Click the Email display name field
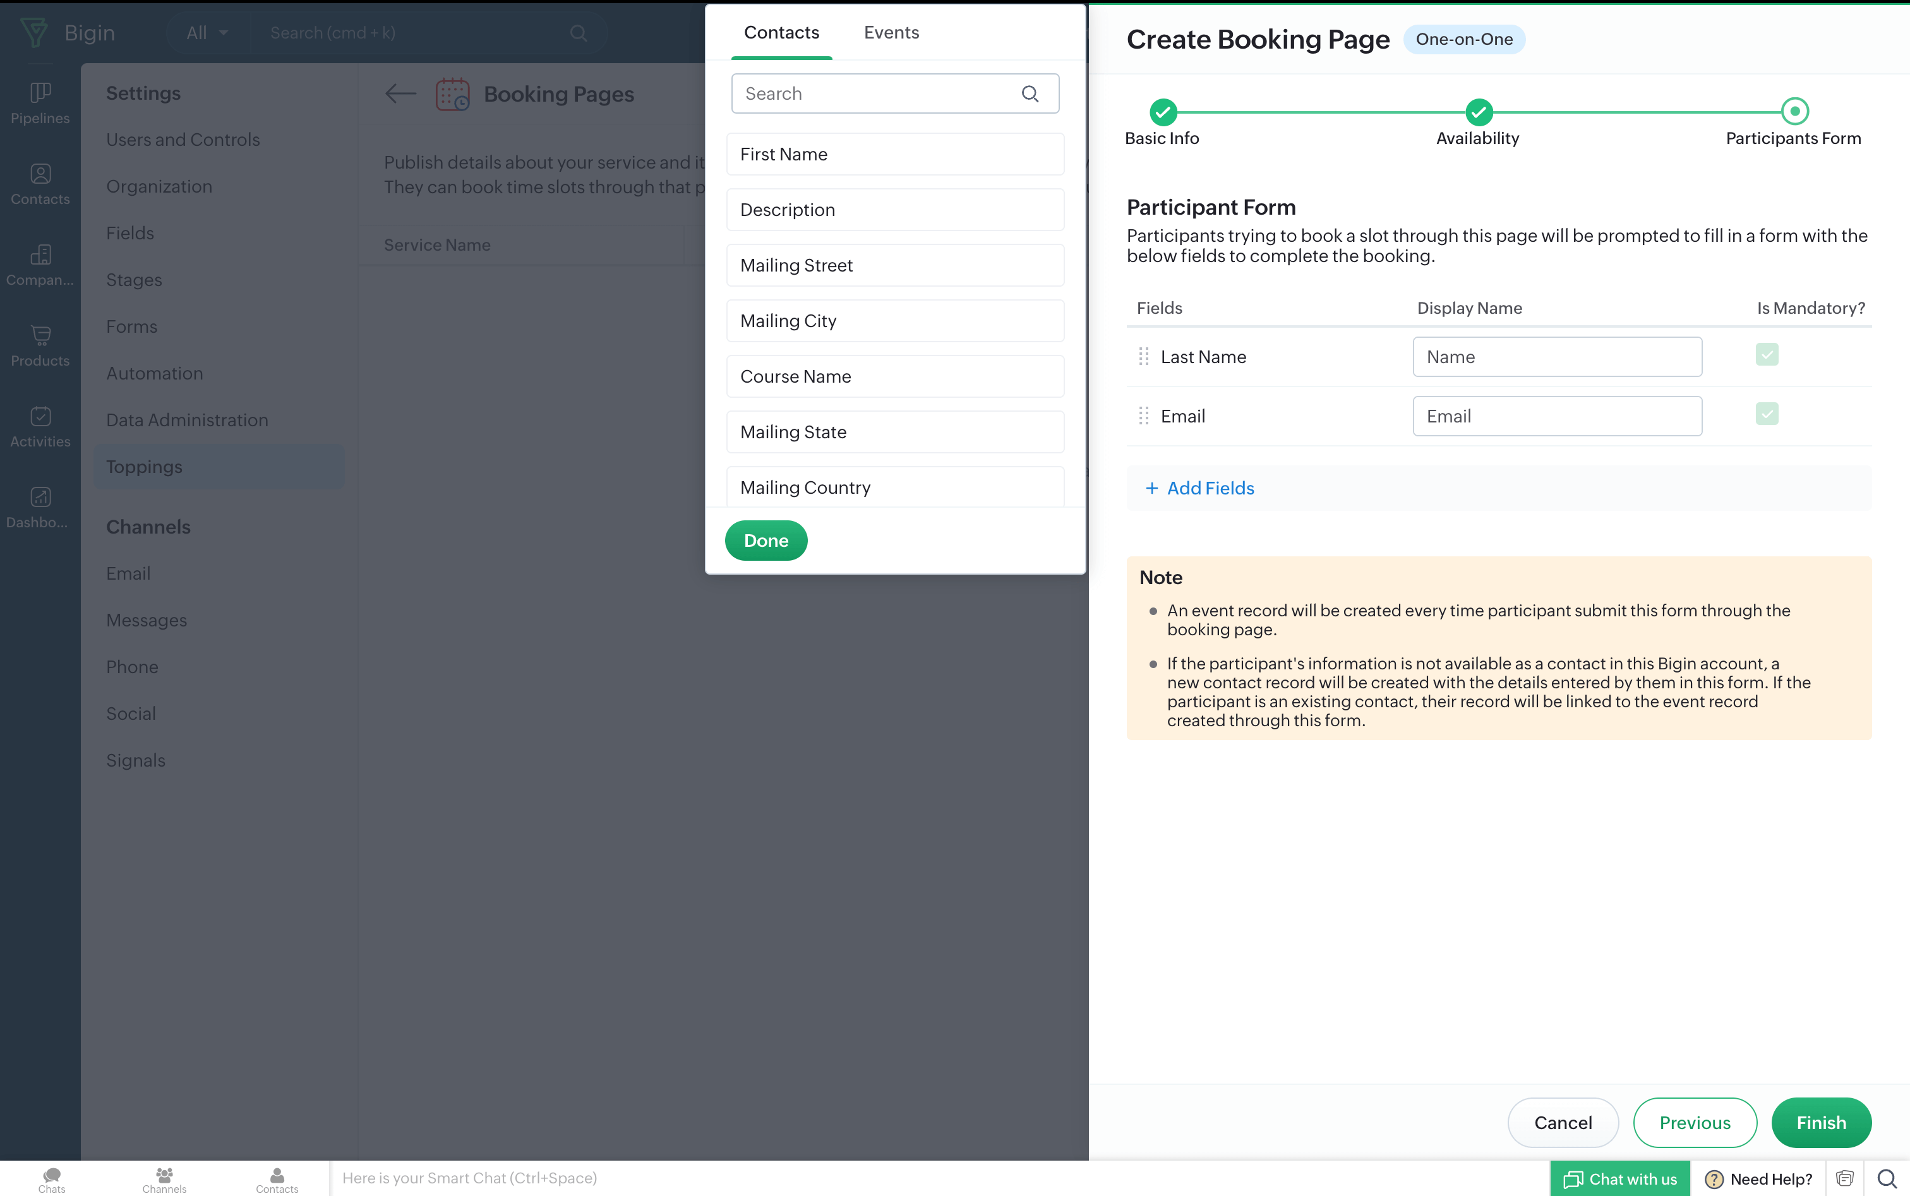 pos(1557,416)
